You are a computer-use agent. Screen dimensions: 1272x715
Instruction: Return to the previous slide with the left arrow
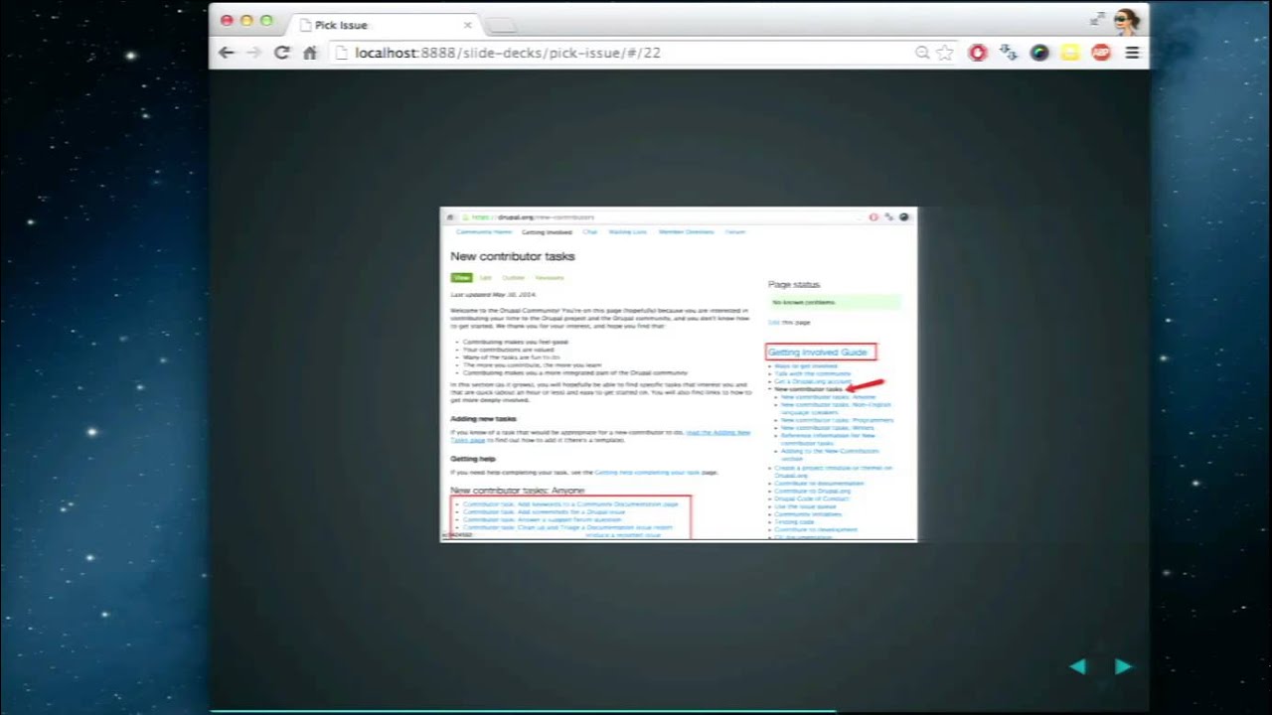pos(1078,666)
